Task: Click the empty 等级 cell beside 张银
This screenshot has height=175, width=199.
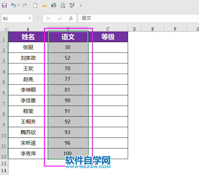Action: [108, 47]
